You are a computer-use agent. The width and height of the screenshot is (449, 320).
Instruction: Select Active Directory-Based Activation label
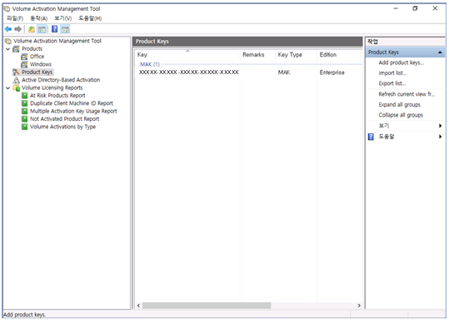point(61,80)
